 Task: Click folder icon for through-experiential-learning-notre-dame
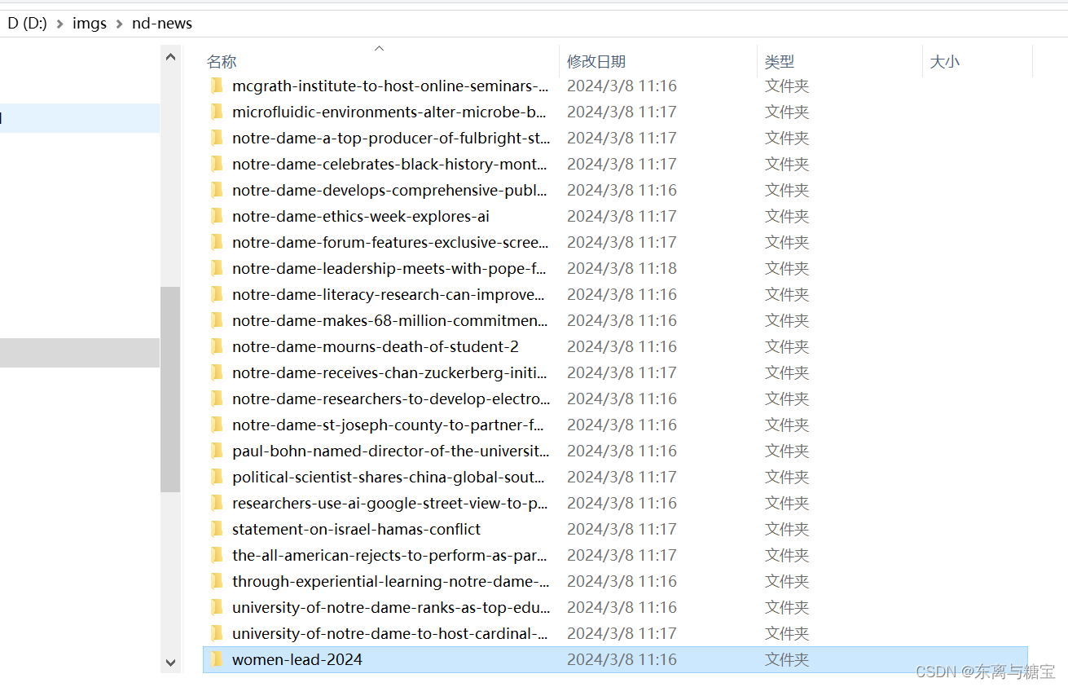217,581
